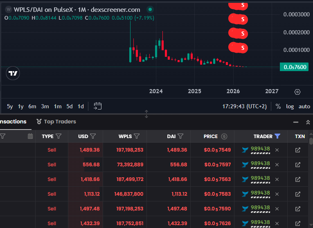Open trader 989438 on the $0.0₅7583 row
This screenshot has width=313, height=228.
coord(260,193)
